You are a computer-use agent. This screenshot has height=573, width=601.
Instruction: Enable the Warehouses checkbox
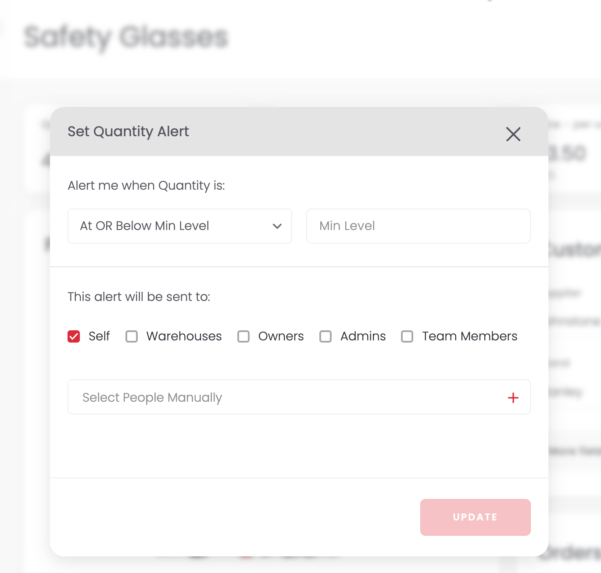click(x=132, y=336)
